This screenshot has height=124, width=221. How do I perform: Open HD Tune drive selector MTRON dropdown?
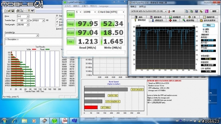149,11
